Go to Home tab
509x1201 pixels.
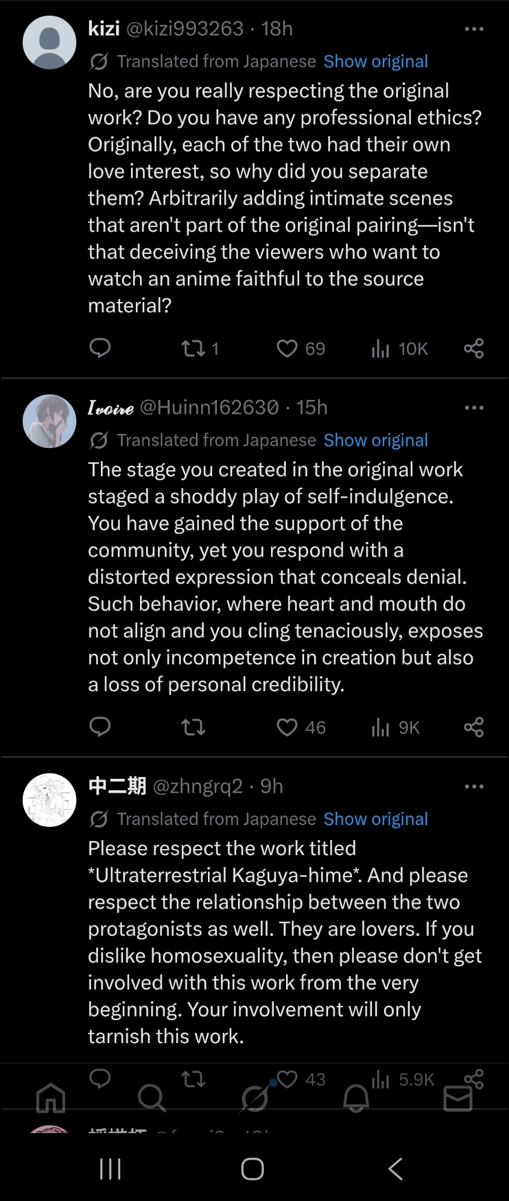click(50, 1098)
